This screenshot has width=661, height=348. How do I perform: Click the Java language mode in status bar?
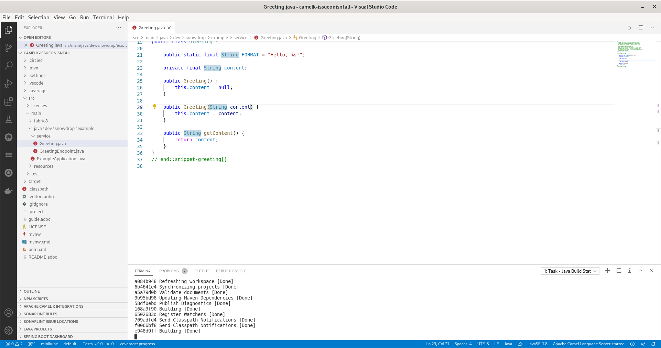pos(508,344)
